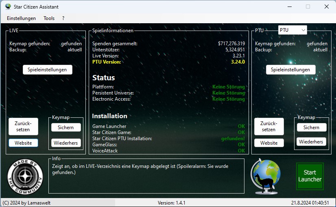Open the PTU environment dropdown
Screen dimensions: 336x207
click(292, 30)
